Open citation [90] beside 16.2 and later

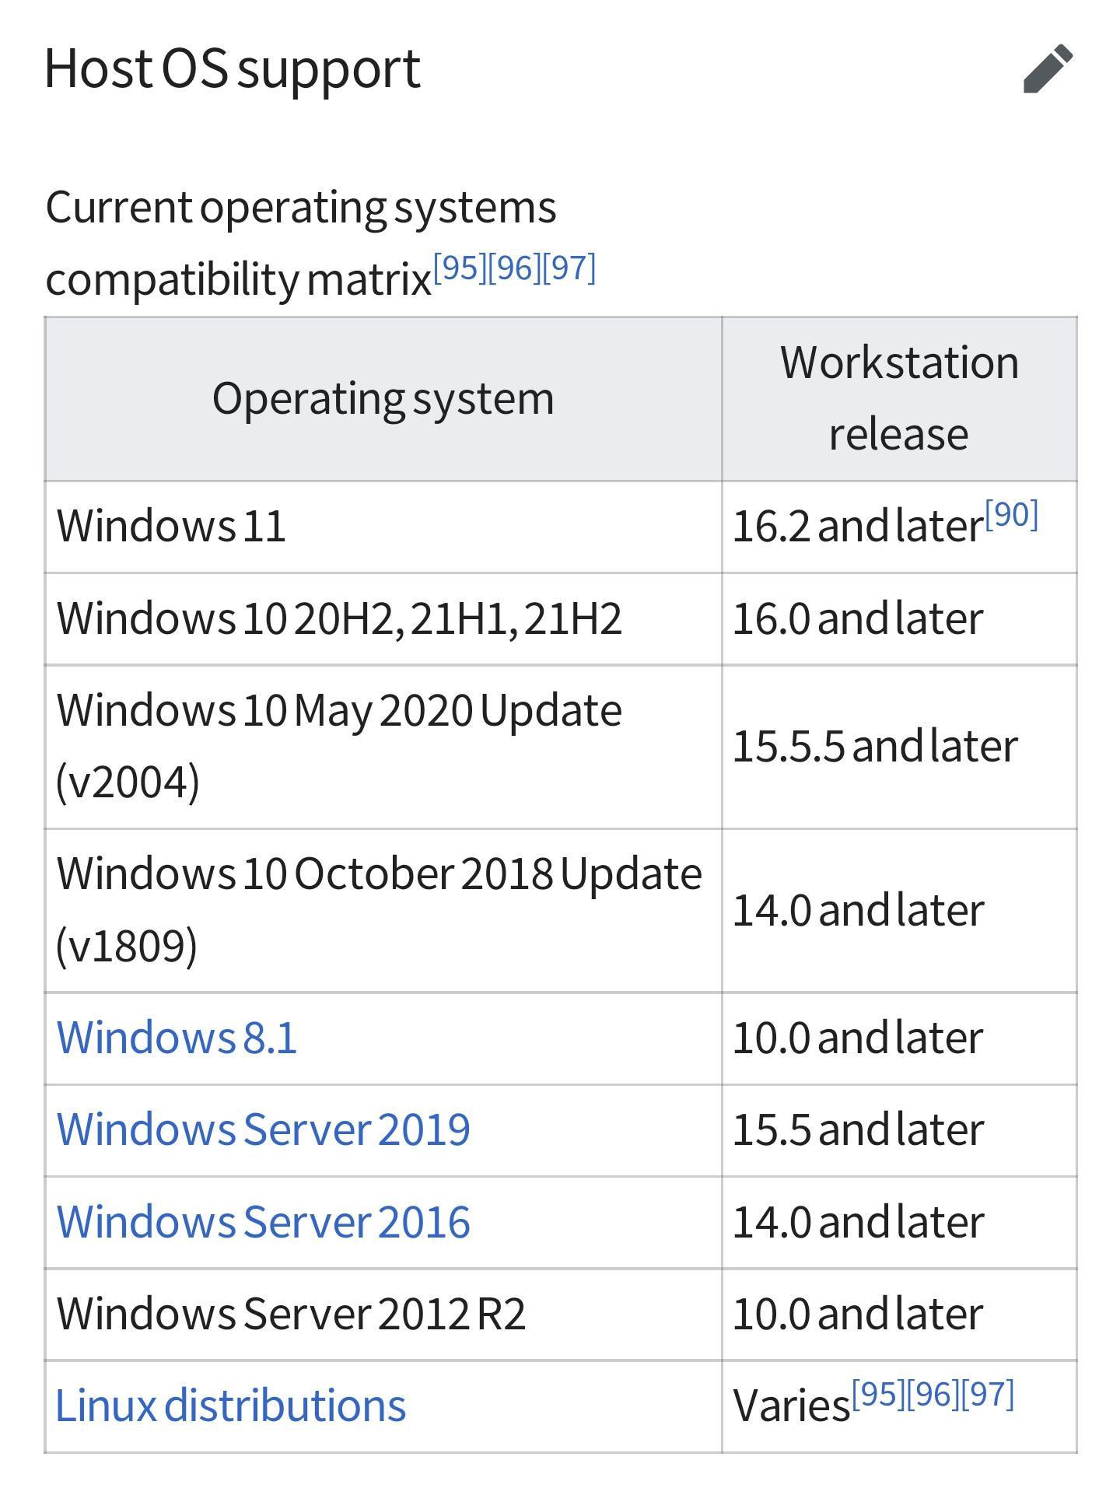pos(1011,515)
